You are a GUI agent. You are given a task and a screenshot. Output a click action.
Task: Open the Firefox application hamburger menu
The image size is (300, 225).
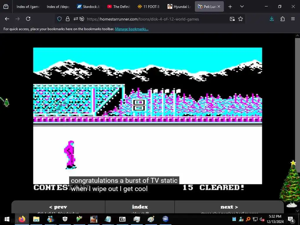click(293, 19)
